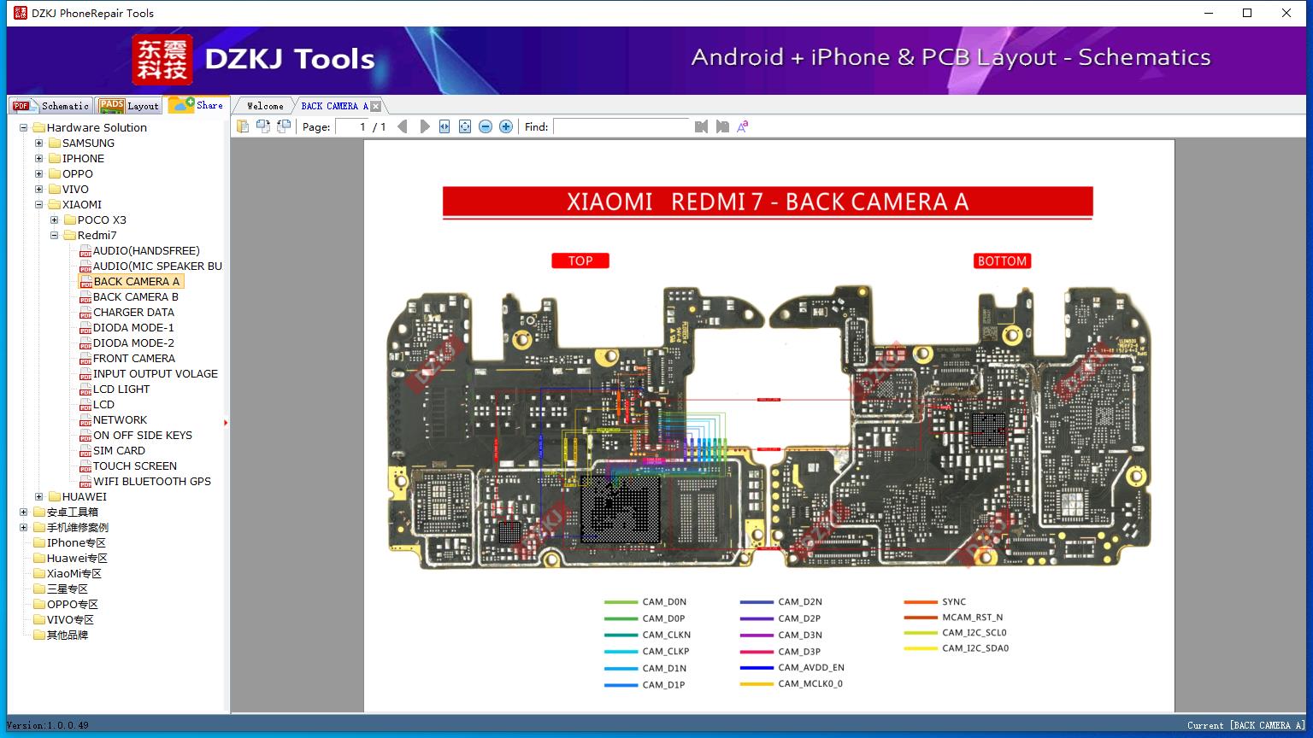Screen dimensions: 1313x738
Task: Open the Welcome tab
Action: tap(265, 106)
